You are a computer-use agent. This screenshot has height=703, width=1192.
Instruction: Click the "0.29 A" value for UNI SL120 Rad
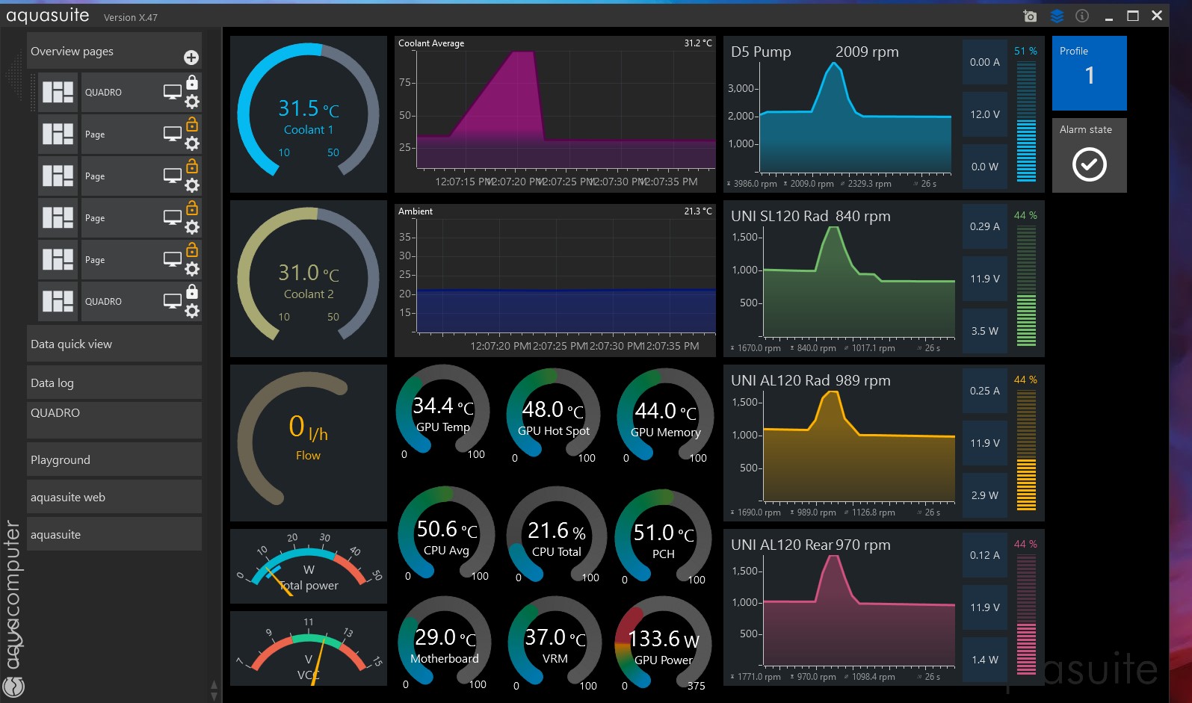985,226
